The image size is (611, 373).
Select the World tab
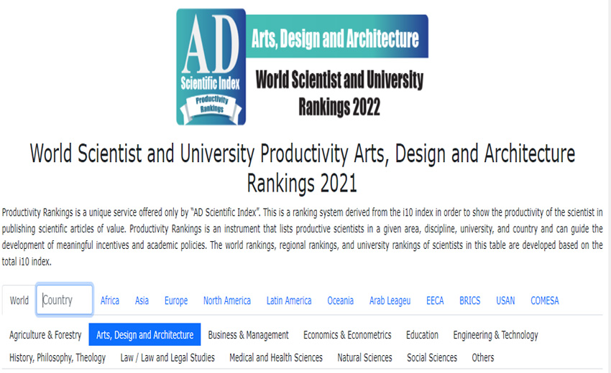pos(19,301)
